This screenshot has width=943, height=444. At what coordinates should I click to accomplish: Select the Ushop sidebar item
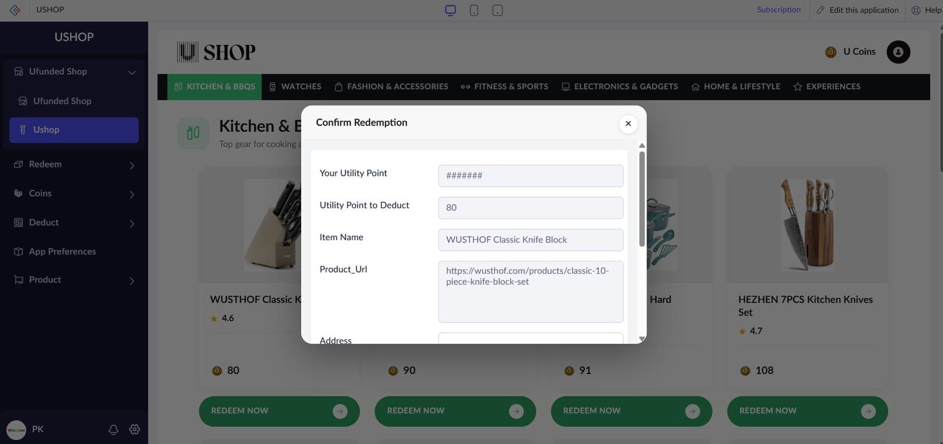click(x=74, y=130)
